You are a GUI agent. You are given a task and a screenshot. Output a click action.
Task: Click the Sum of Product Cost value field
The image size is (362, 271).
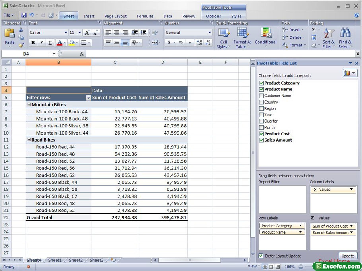tap(333, 226)
